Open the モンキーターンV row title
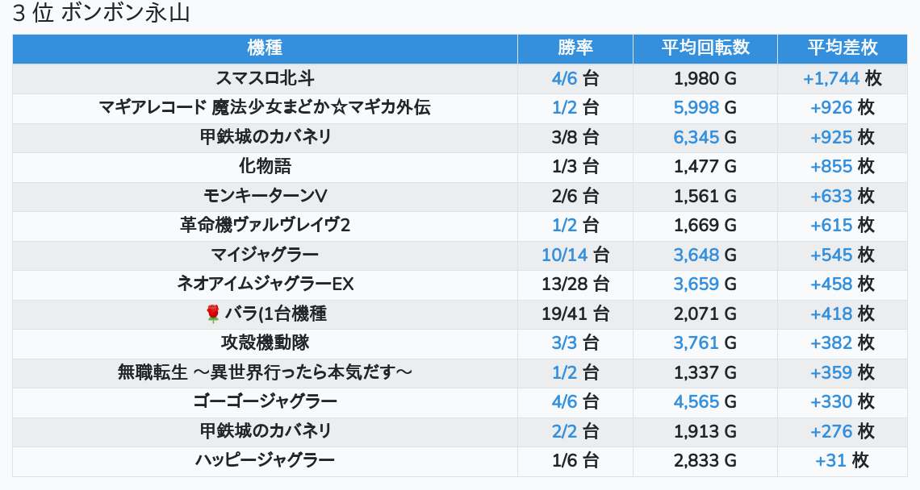Image resolution: width=920 pixels, height=490 pixels. 265,196
